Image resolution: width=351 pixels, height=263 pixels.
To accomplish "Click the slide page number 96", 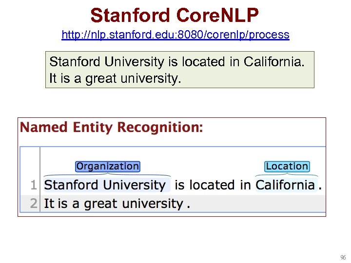I will pos(343,257).
